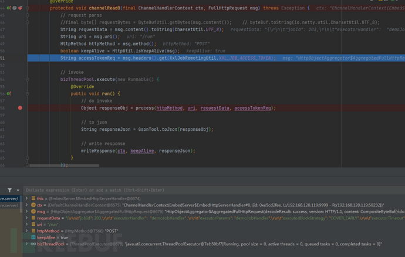
Task: Select the keepAlive = true variable row
Action: (53, 238)
